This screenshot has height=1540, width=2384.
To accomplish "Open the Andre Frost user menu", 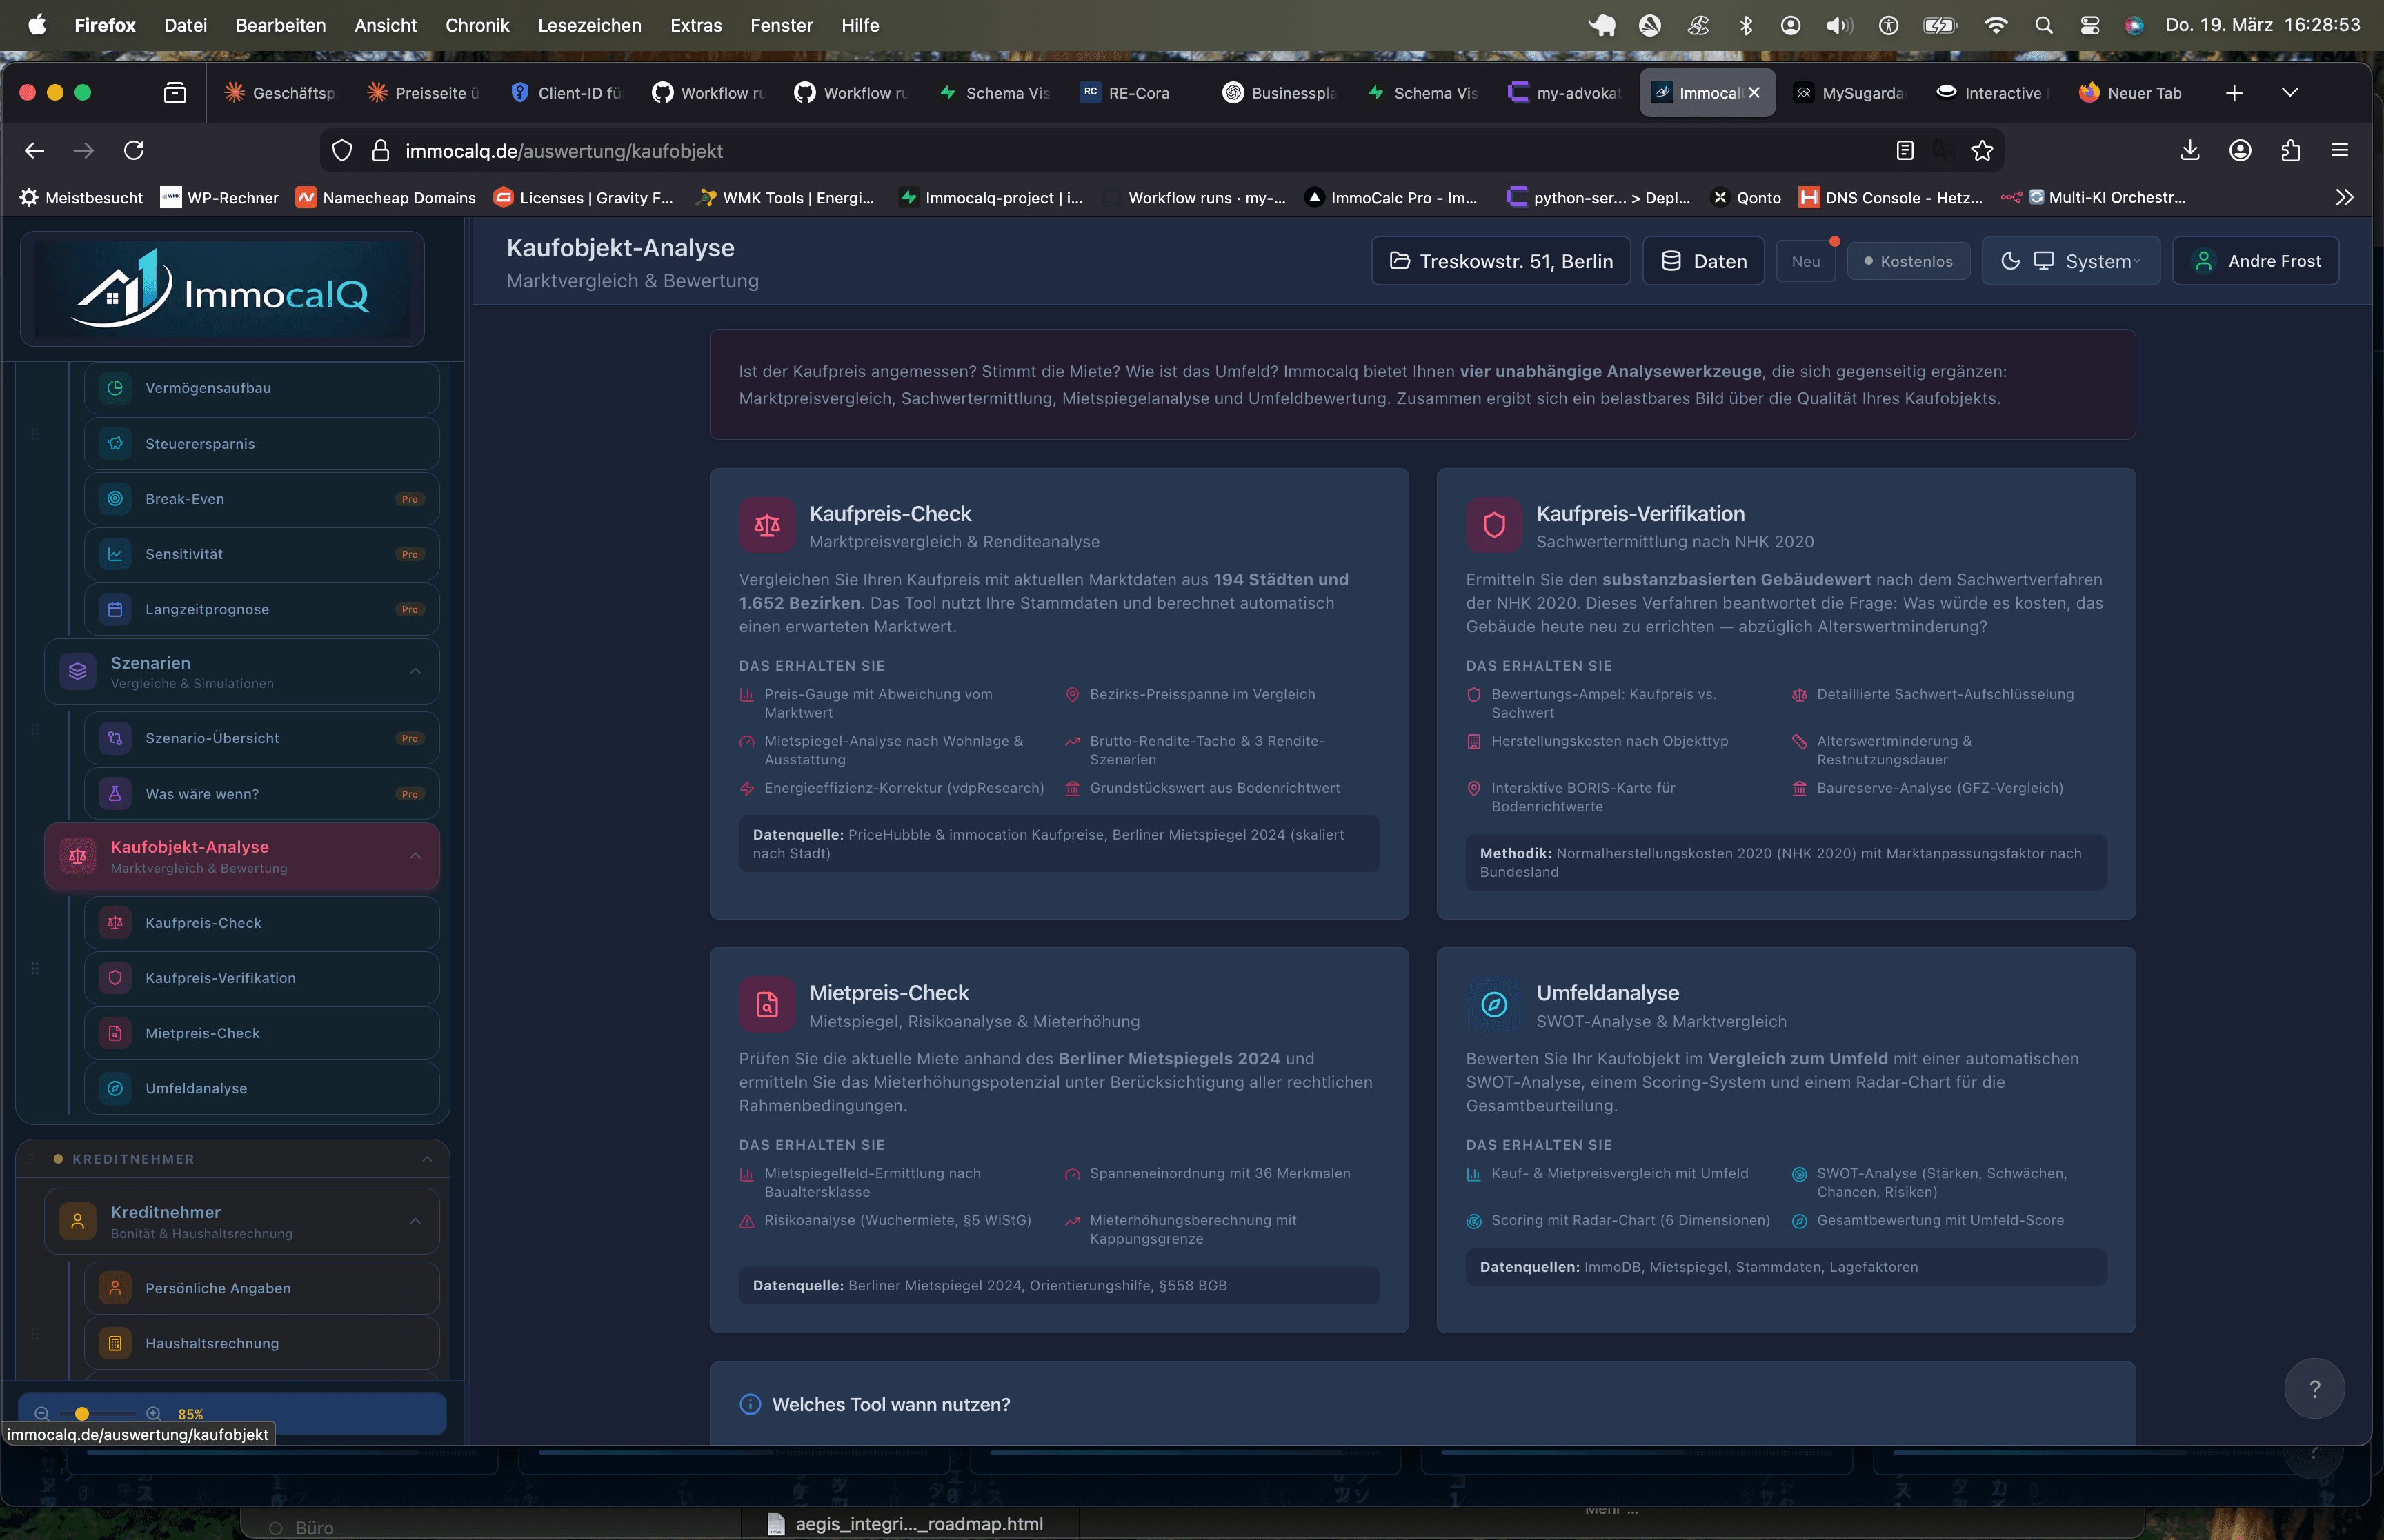I will click(2256, 261).
